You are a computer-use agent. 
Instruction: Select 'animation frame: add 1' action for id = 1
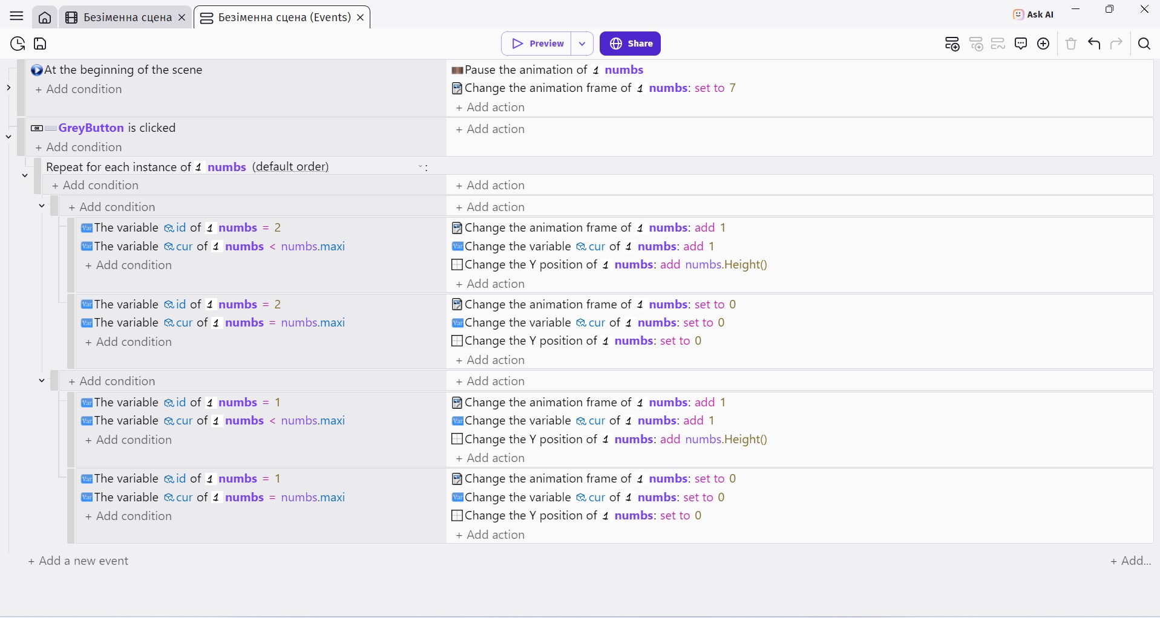[x=589, y=403]
